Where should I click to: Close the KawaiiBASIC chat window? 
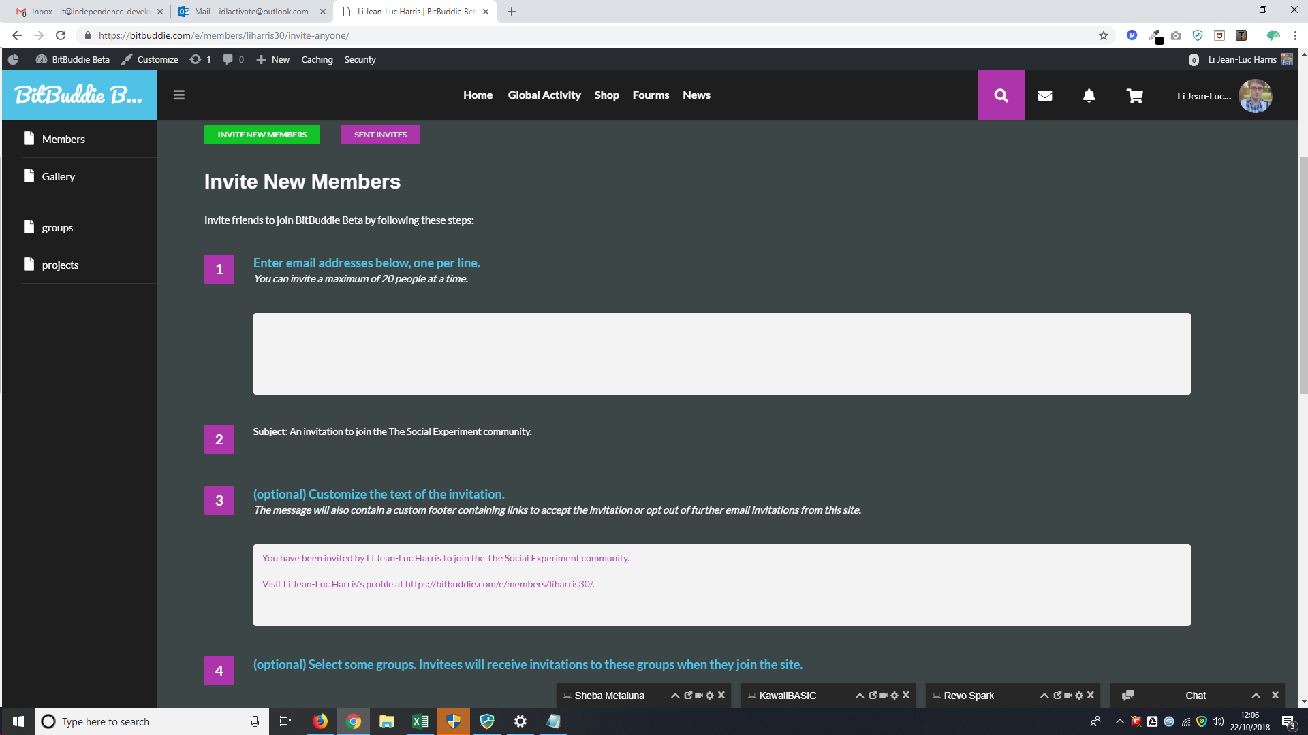pos(906,695)
